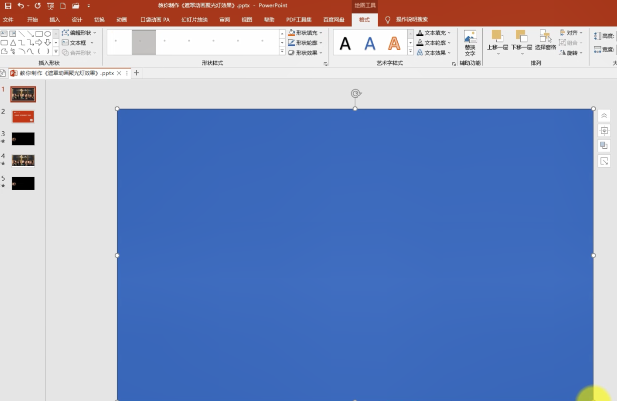Open undo history dropdown arrow
The image size is (617, 401).
click(x=28, y=6)
